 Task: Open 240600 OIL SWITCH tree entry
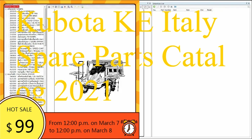pos(27,77)
